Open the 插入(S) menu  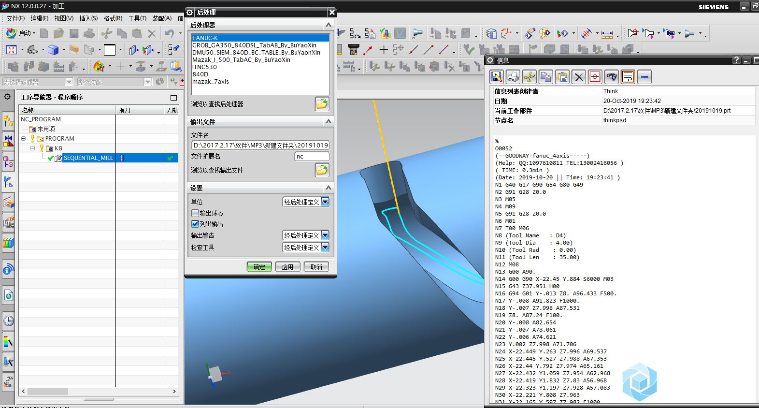(88, 18)
